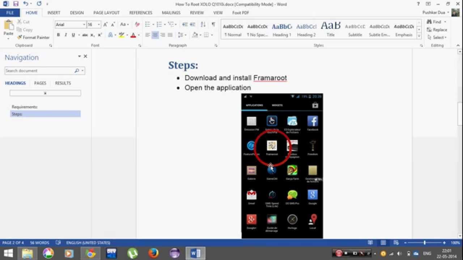Select the Steps heading in Navigation pane
Screen dimensions: 463x260
tap(45, 114)
